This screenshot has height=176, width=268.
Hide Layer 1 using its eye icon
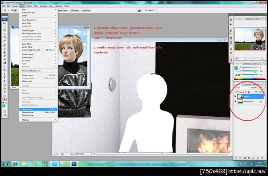(235, 96)
